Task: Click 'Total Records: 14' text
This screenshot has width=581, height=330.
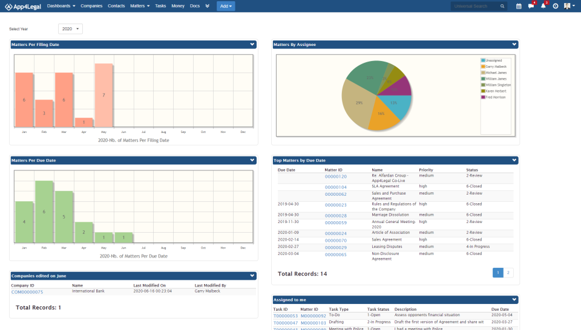Action: (x=303, y=274)
